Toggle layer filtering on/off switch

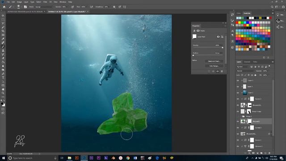[x=269, y=67]
